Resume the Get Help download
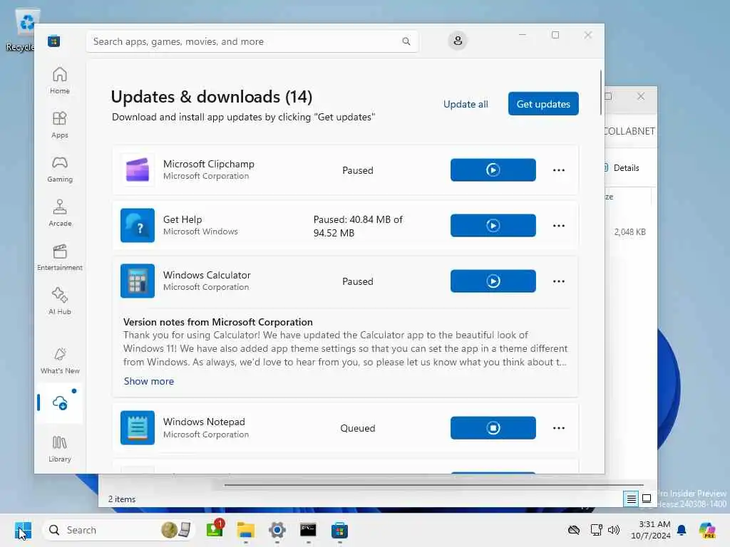The height and width of the screenshot is (547, 730). (493, 226)
